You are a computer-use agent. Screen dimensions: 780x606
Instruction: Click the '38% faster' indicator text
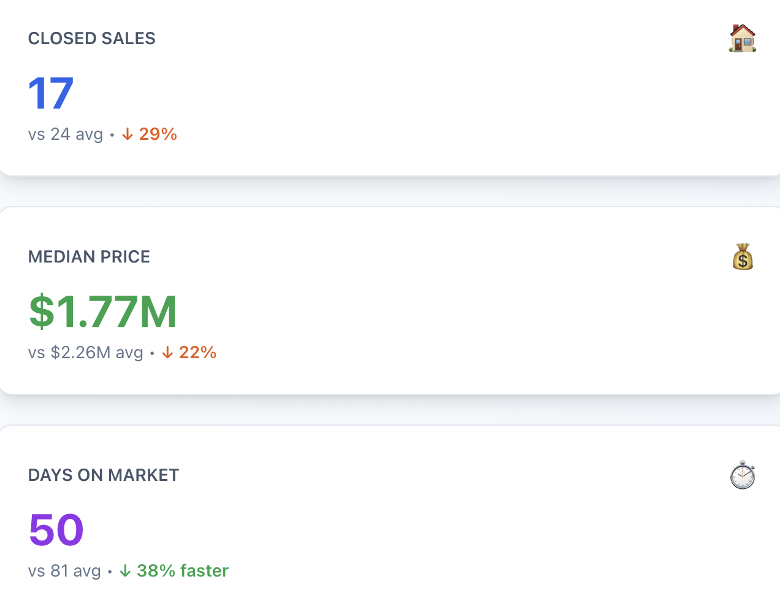183,571
